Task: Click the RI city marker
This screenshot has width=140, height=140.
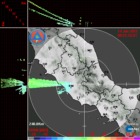Action: point(78,74)
